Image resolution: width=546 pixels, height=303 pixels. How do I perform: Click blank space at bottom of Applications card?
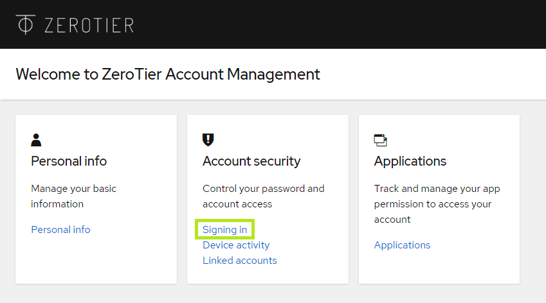(439, 268)
